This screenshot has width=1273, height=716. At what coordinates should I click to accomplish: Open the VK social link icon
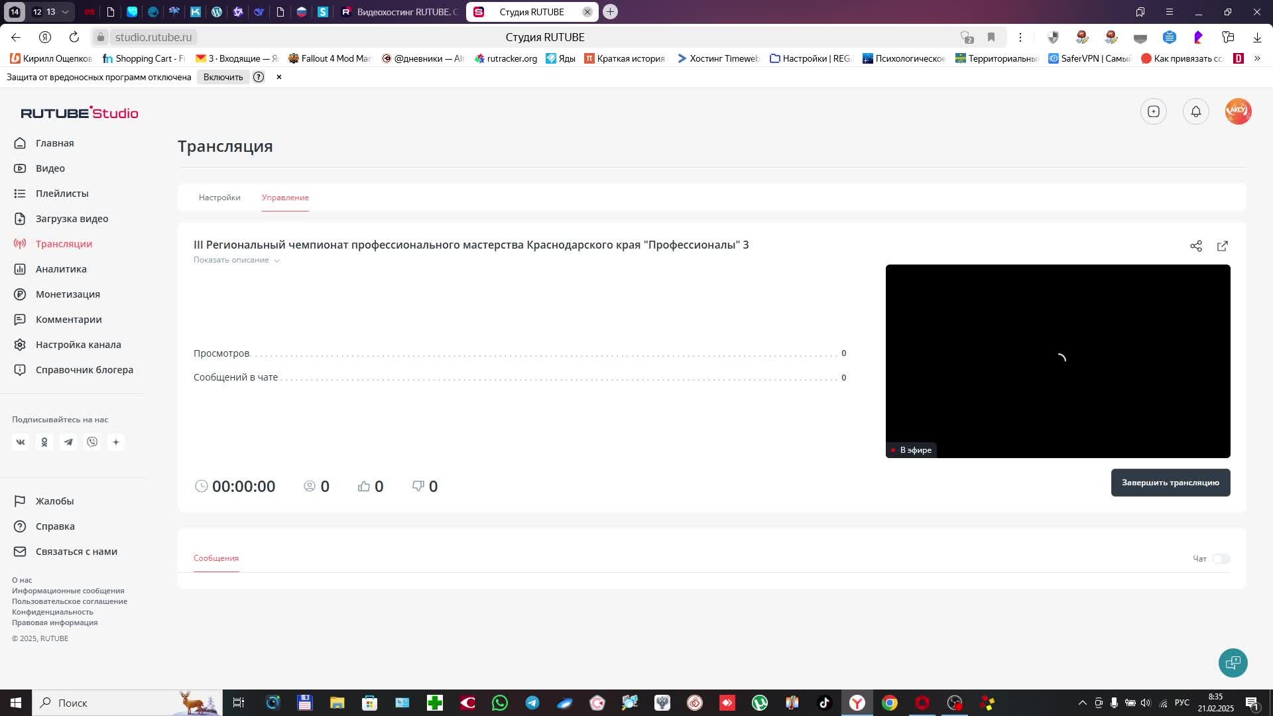click(21, 442)
